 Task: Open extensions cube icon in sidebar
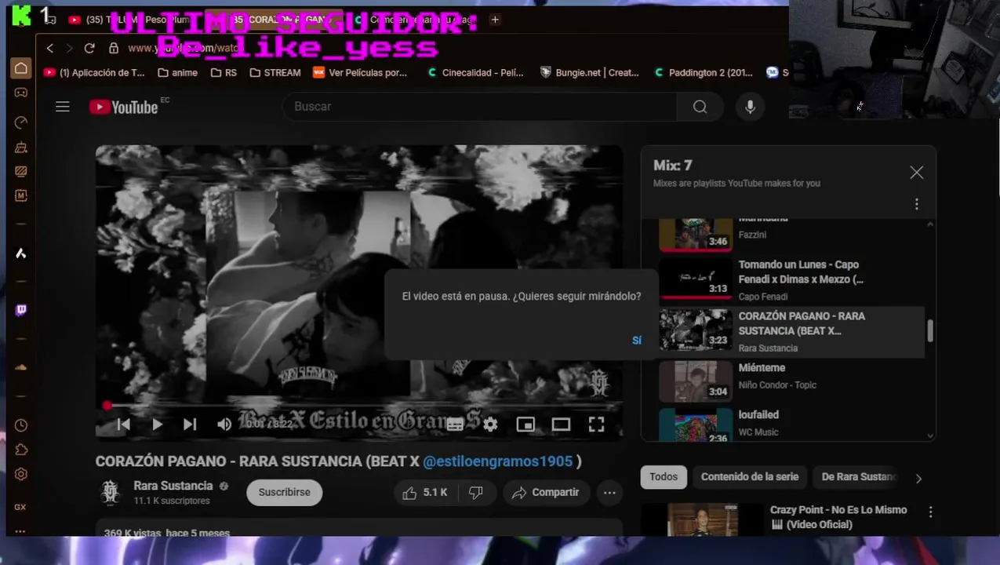click(x=21, y=450)
